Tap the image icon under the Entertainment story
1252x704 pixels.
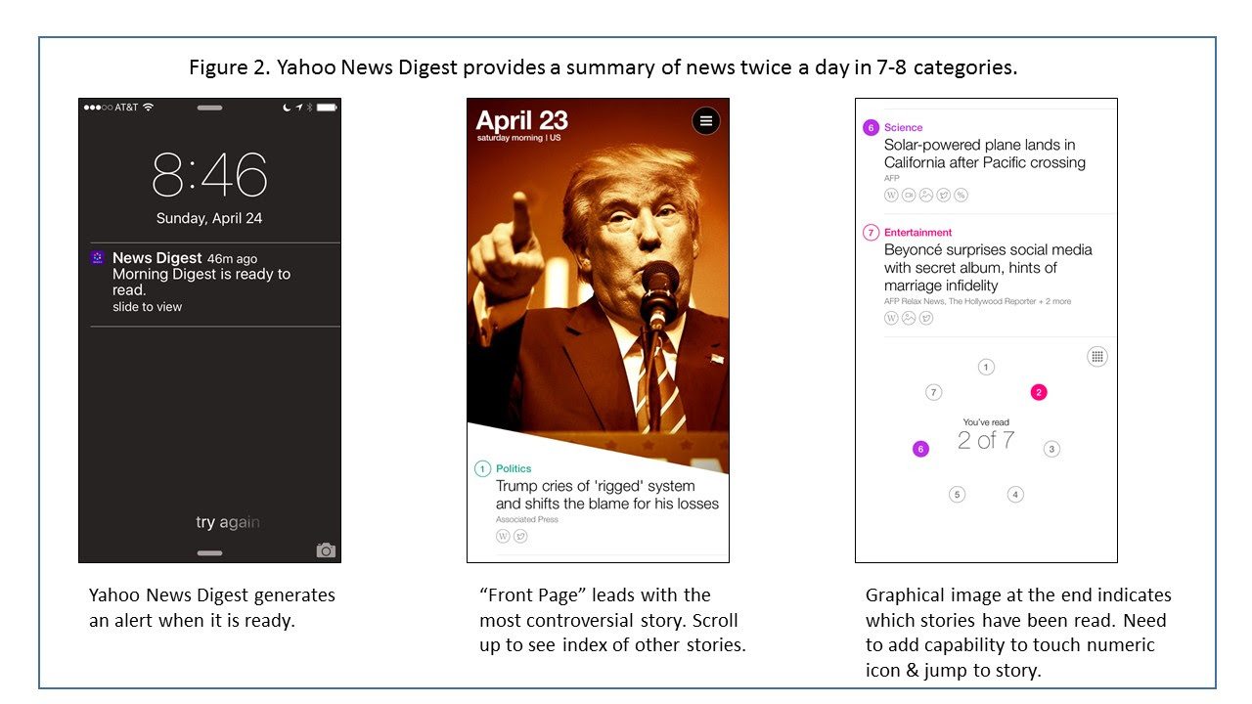click(909, 319)
